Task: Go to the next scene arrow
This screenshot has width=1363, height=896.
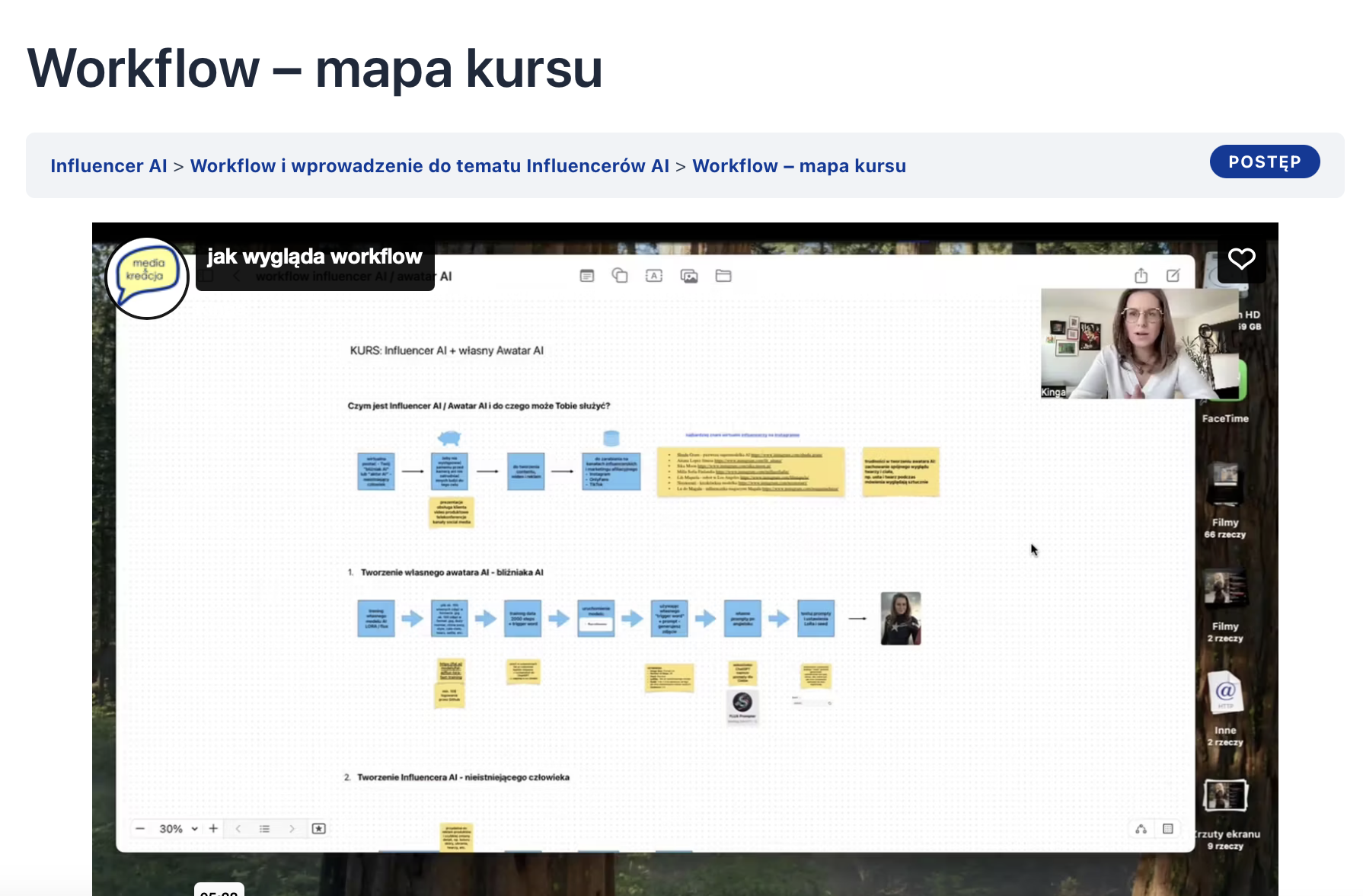Action: point(292,829)
